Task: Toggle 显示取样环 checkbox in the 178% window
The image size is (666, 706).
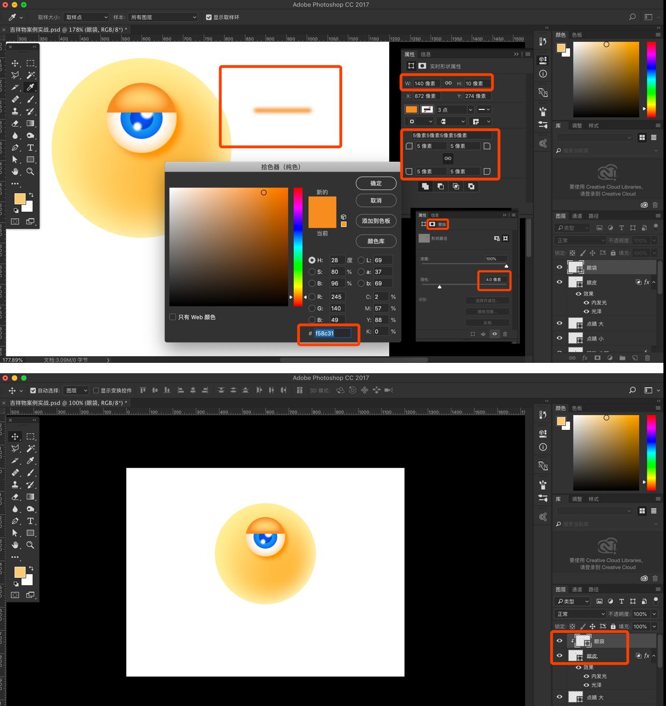Action: point(209,17)
